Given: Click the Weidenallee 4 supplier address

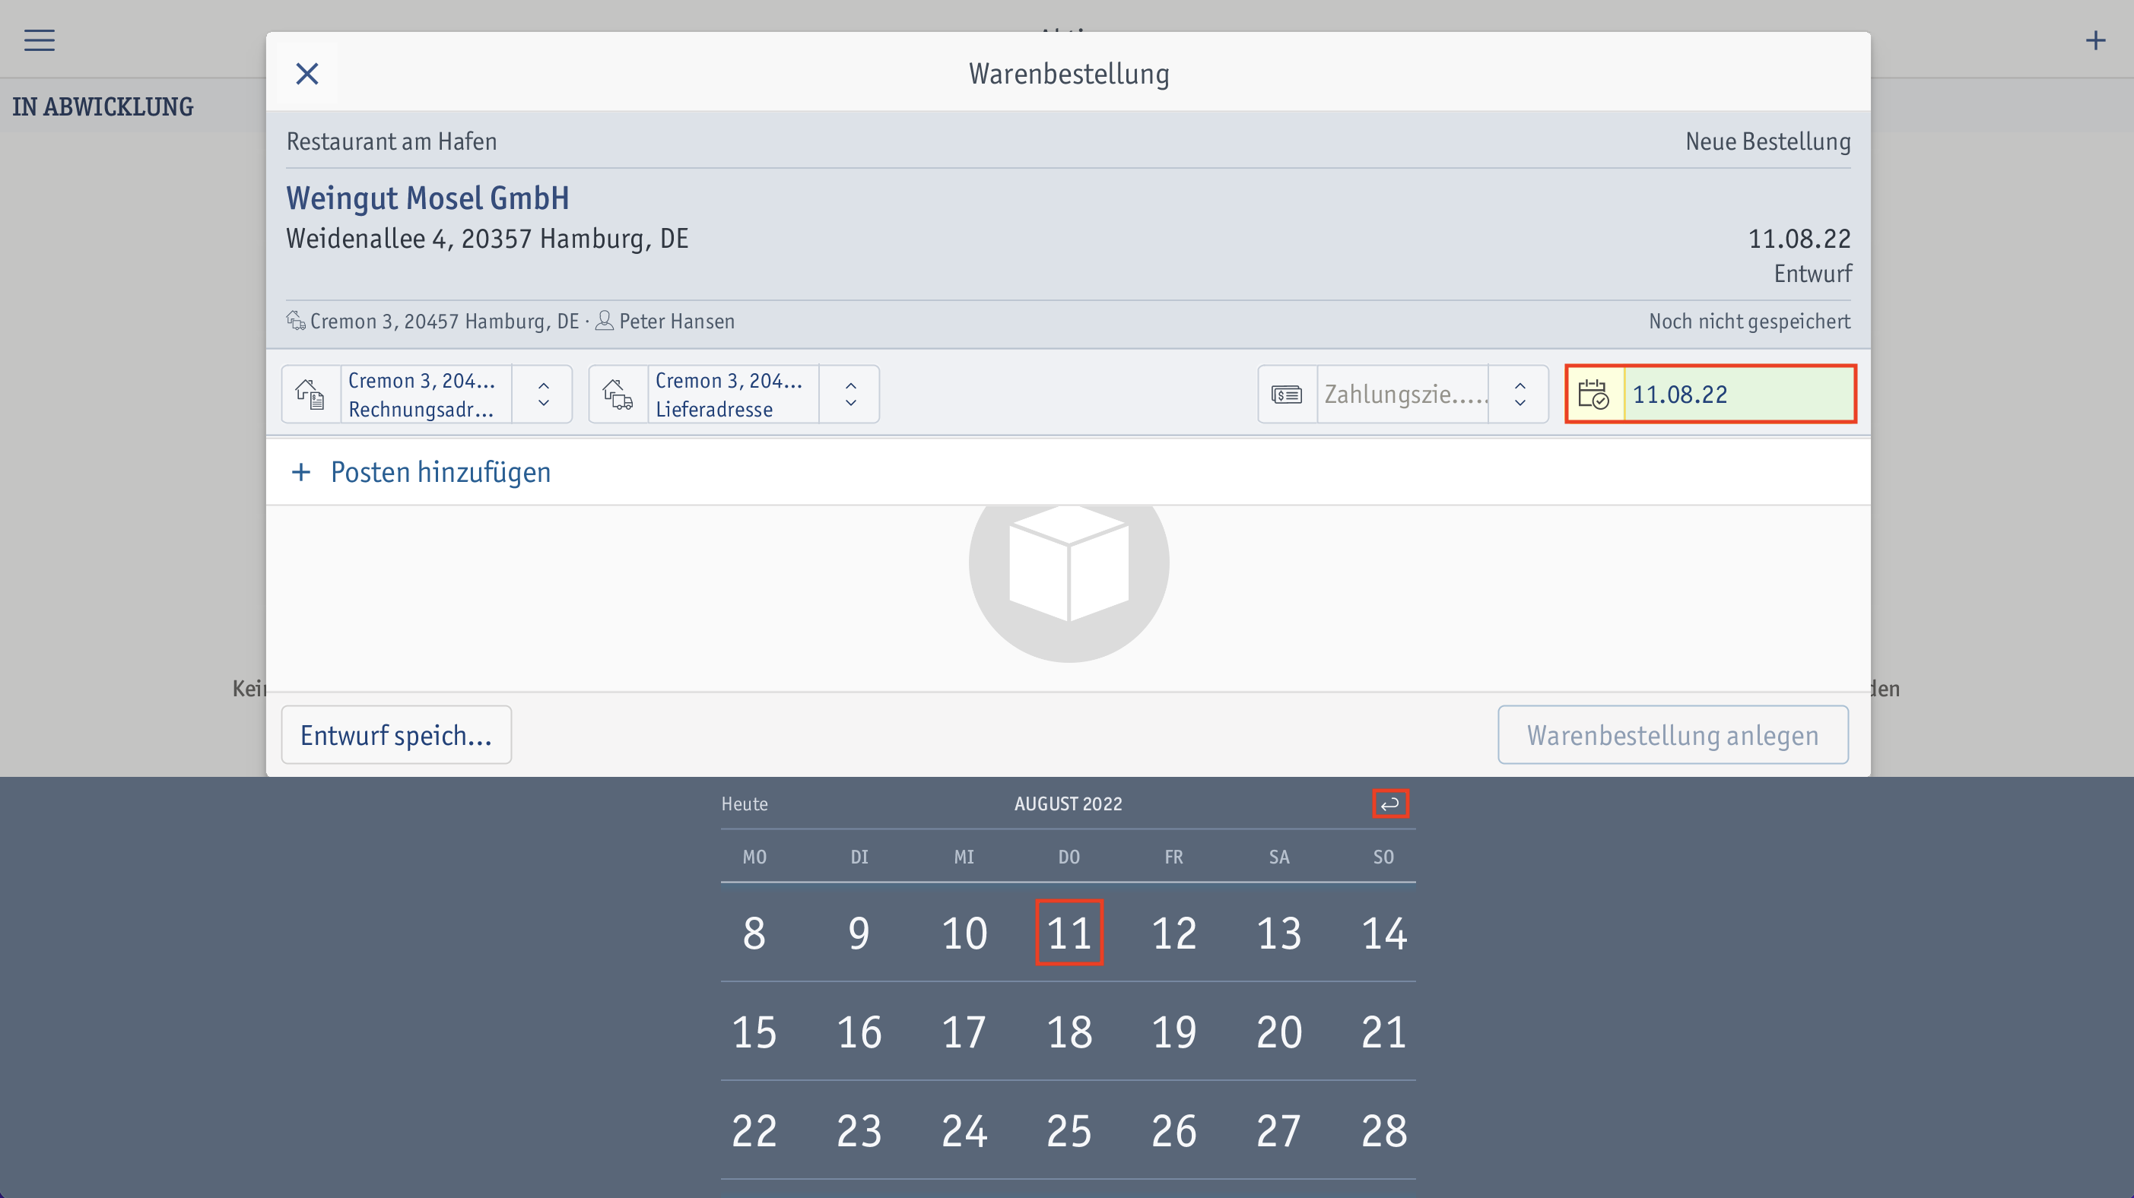Looking at the screenshot, I should [487, 239].
